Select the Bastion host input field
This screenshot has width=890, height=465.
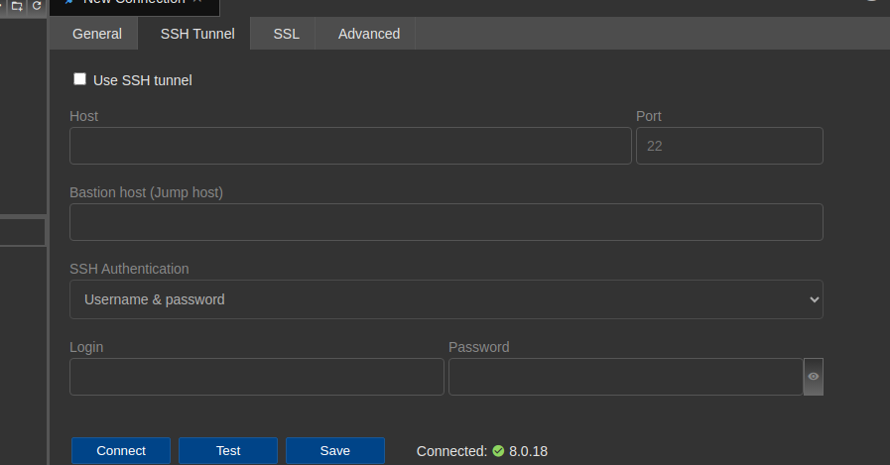[x=445, y=222]
